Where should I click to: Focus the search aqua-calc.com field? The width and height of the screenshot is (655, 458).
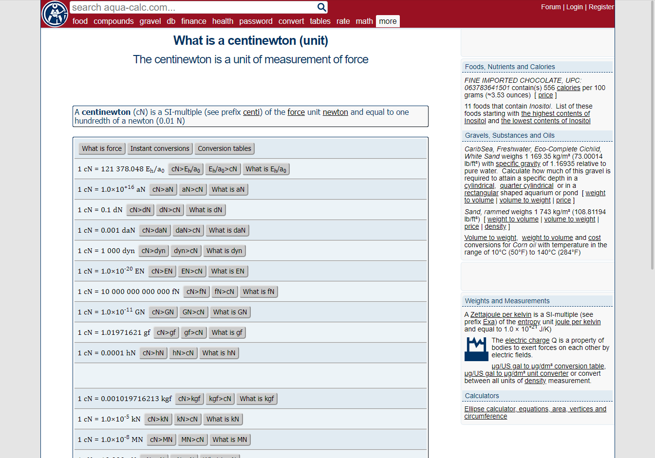pos(193,7)
